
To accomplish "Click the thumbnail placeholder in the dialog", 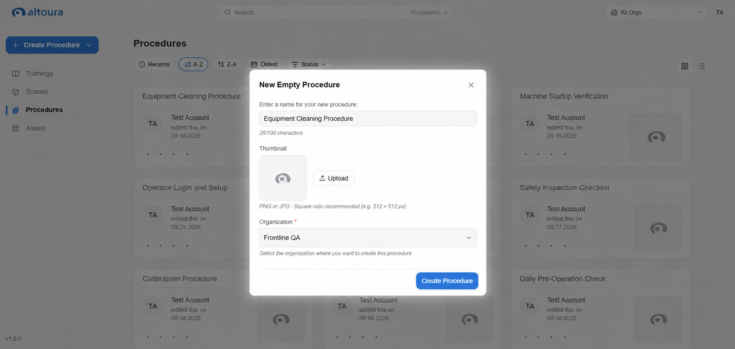I will (x=283, y=178).
